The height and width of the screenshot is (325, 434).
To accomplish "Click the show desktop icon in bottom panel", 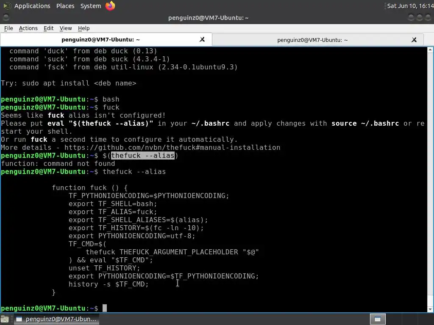I will (5, 319).
